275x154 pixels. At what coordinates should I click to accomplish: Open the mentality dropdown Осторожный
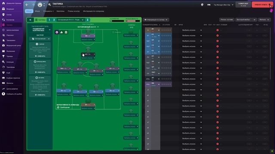40,39
